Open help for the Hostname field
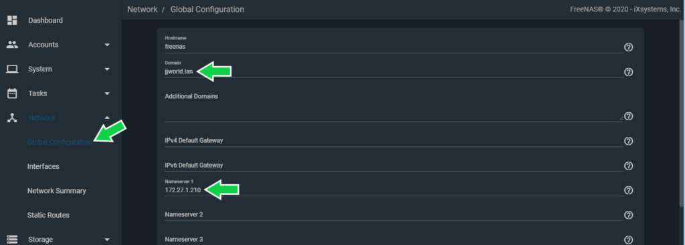The width and height of the screenshot is (685, 245). [629, 47]
